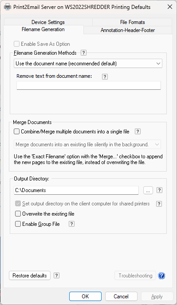Screen dimensions: 177x305
Task: Click help icon next to Enable Group File
Action: pos(71,224)
